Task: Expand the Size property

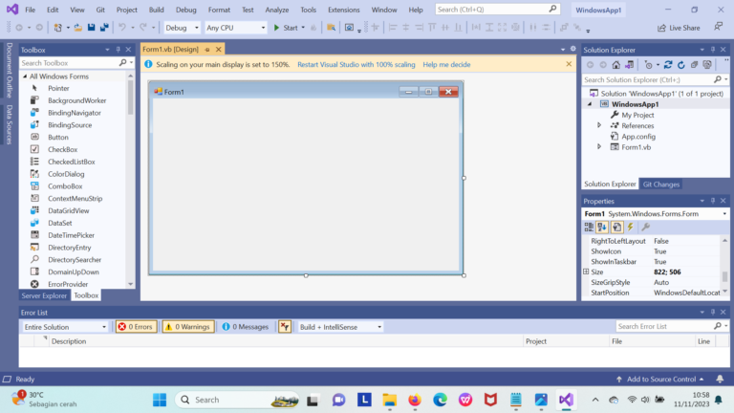Action: 586,272
